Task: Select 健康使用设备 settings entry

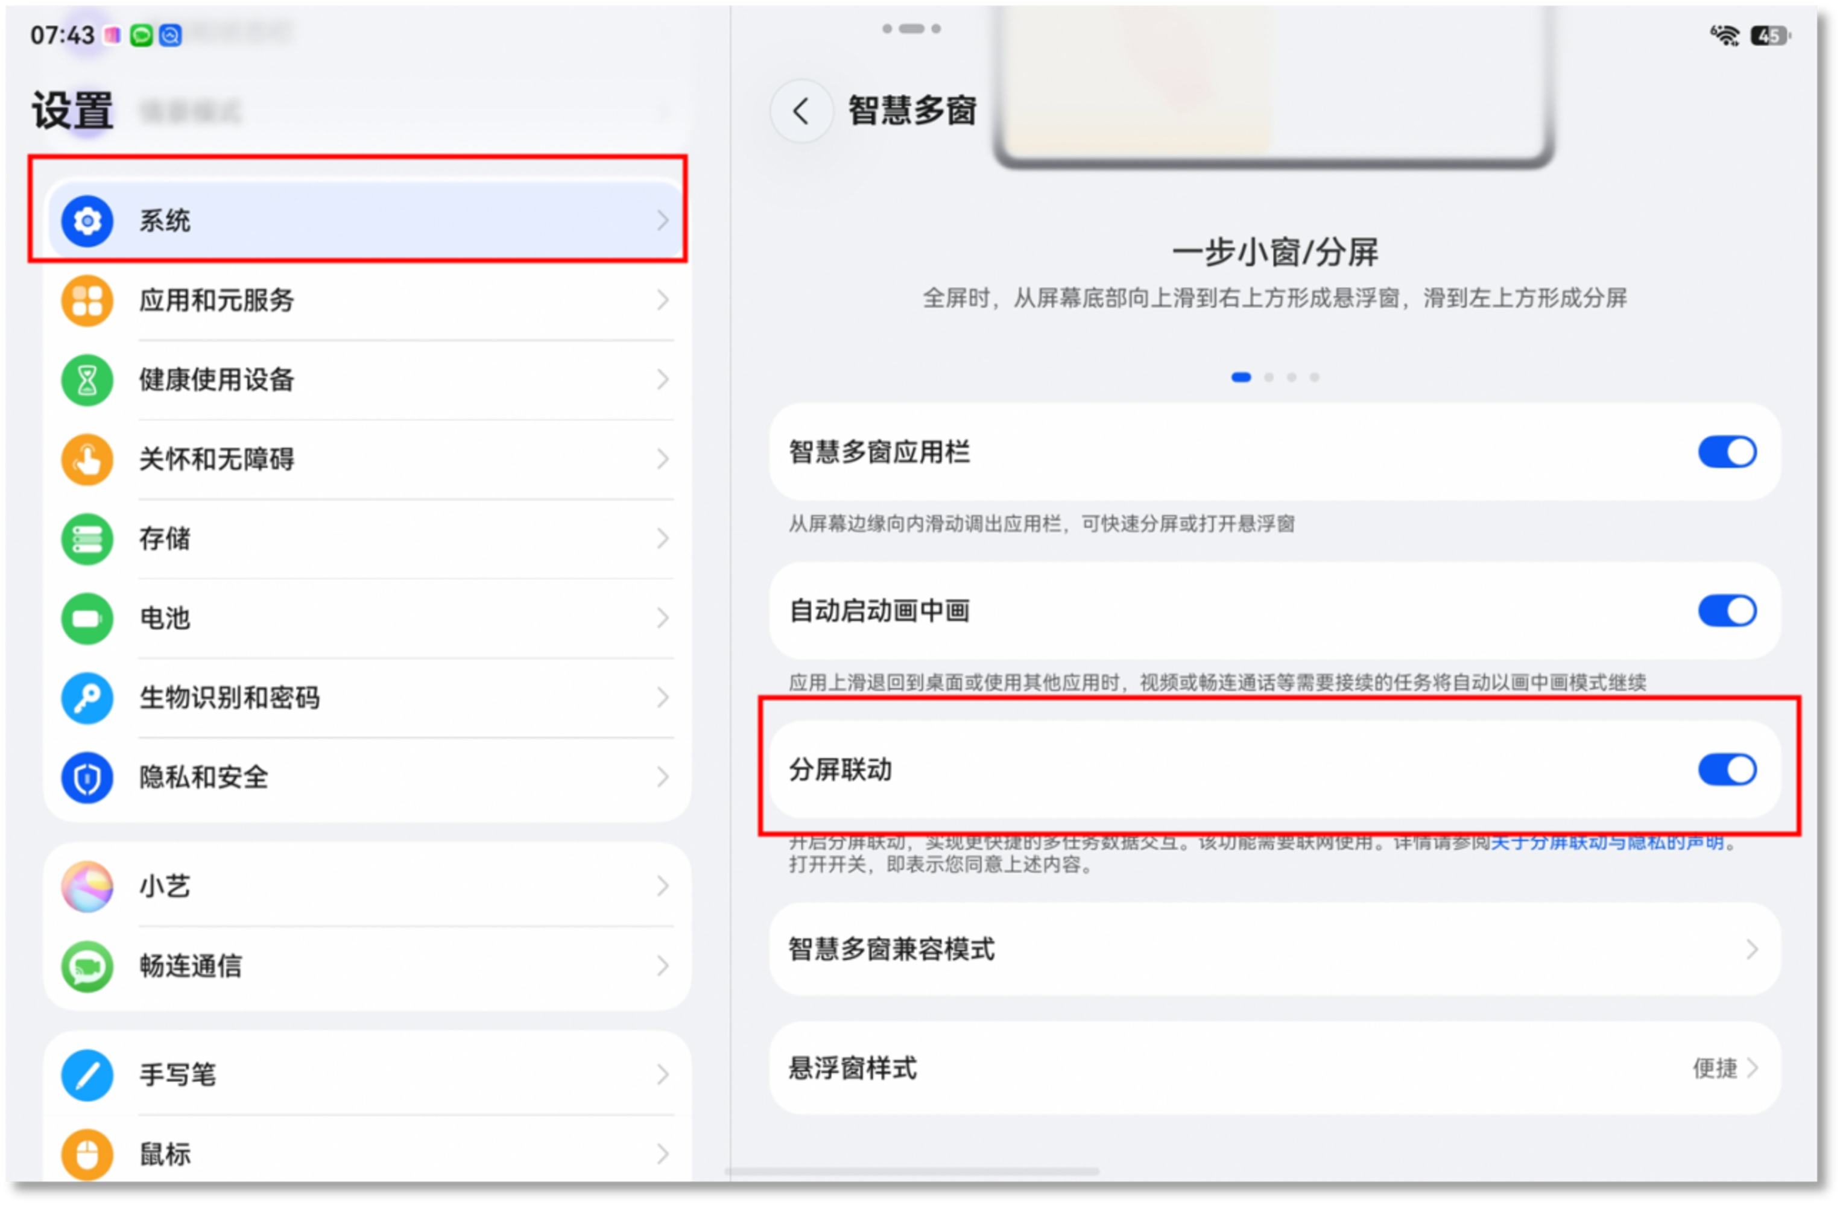Action: [368, 381]
